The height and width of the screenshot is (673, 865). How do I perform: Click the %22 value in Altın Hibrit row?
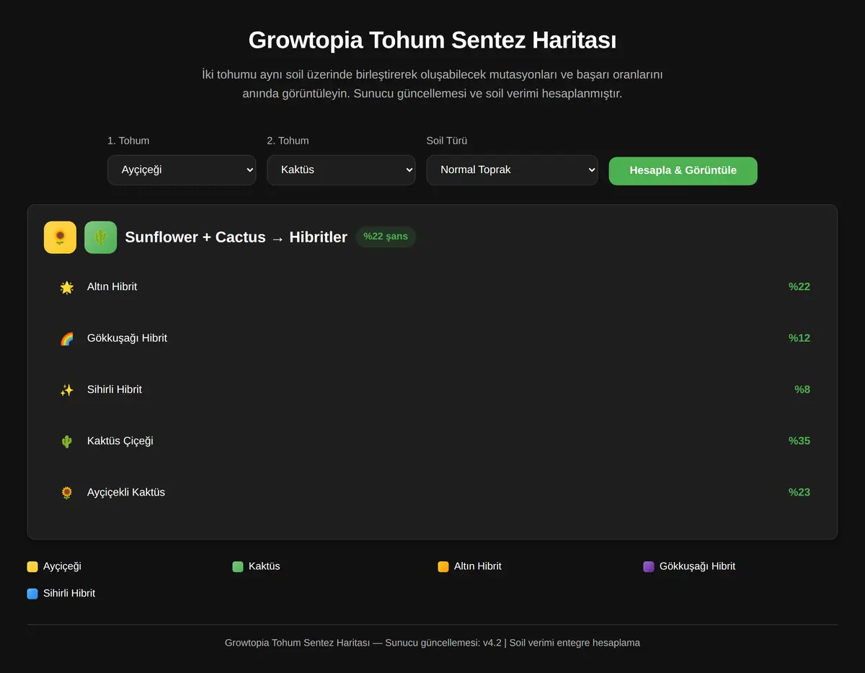pos(799,287)
